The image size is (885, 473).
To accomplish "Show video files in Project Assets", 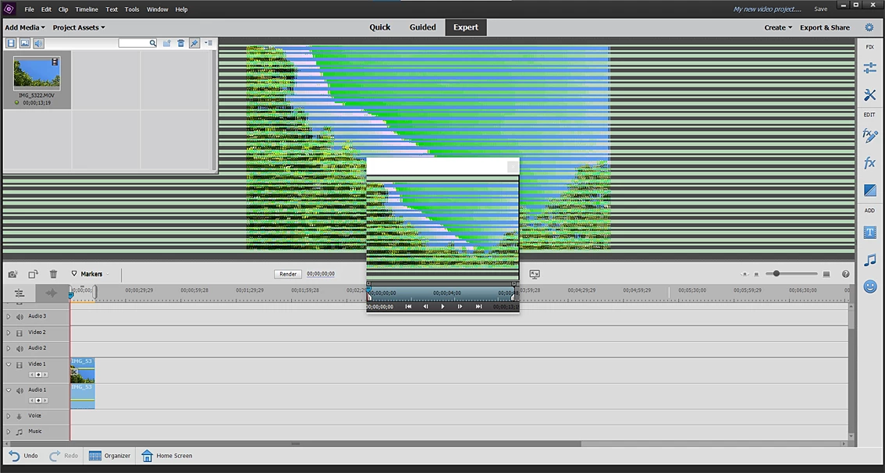I will coord(11,43).
